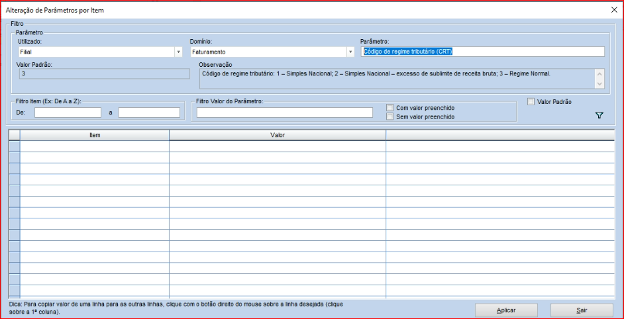The height and width of the screenshot is (319, 624).
Task: Enable the Com valor preenchido checkbox
Action: [390, 107]
